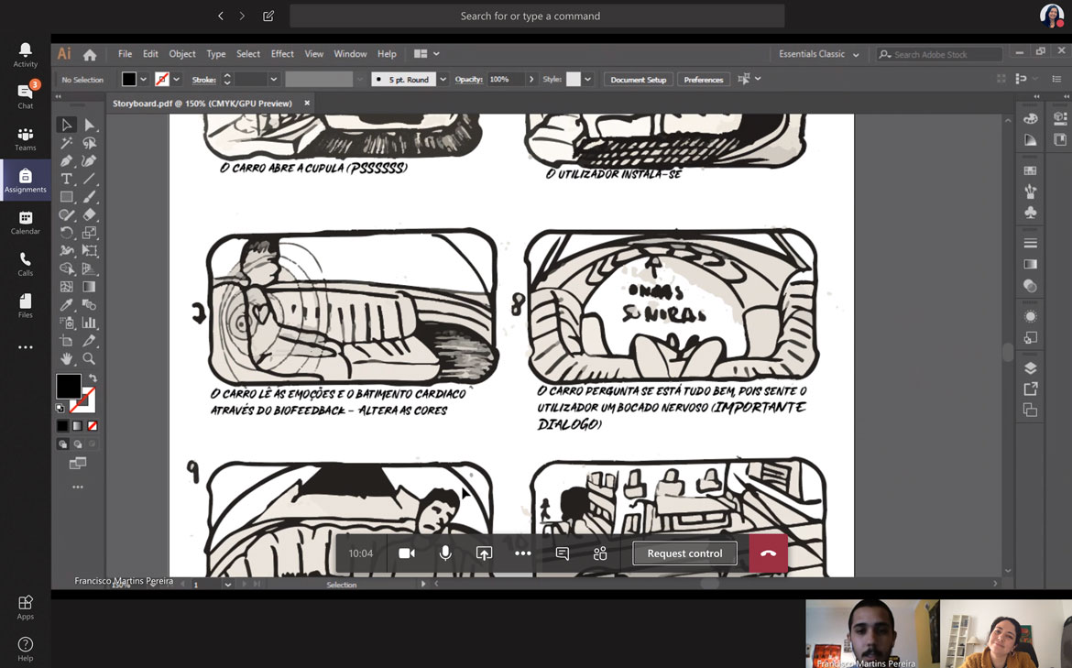
Task: Mute the microphone
Action: tap(445, 553)
